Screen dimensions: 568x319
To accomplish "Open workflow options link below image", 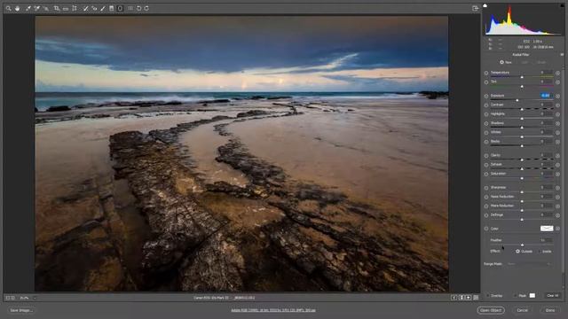I will (273, 310).
